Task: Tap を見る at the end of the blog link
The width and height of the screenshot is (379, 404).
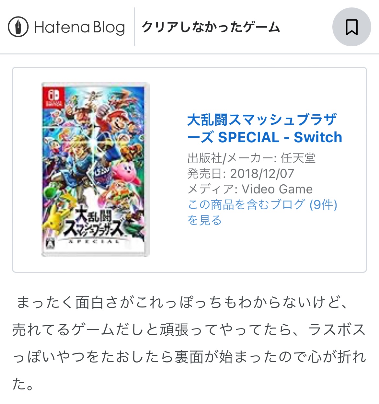Action: point(205,220)
